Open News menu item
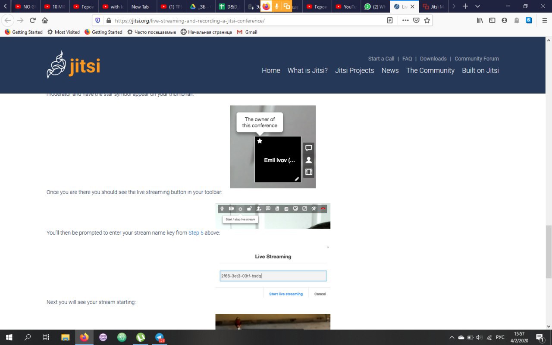The height and width of the screenshot is (345, 552). pos(390,70)
